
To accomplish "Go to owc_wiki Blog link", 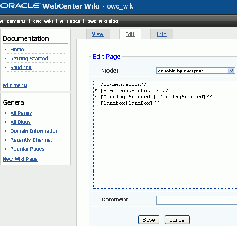I will 103,21.
